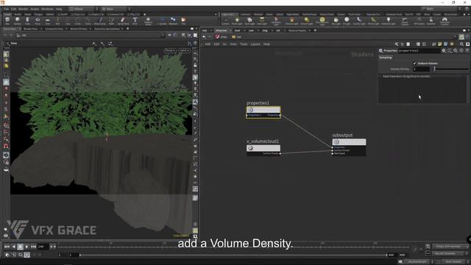Play the timeline forward
Image resolution: width=471 pixels, height=265 pixels.
tap(26, 247)
